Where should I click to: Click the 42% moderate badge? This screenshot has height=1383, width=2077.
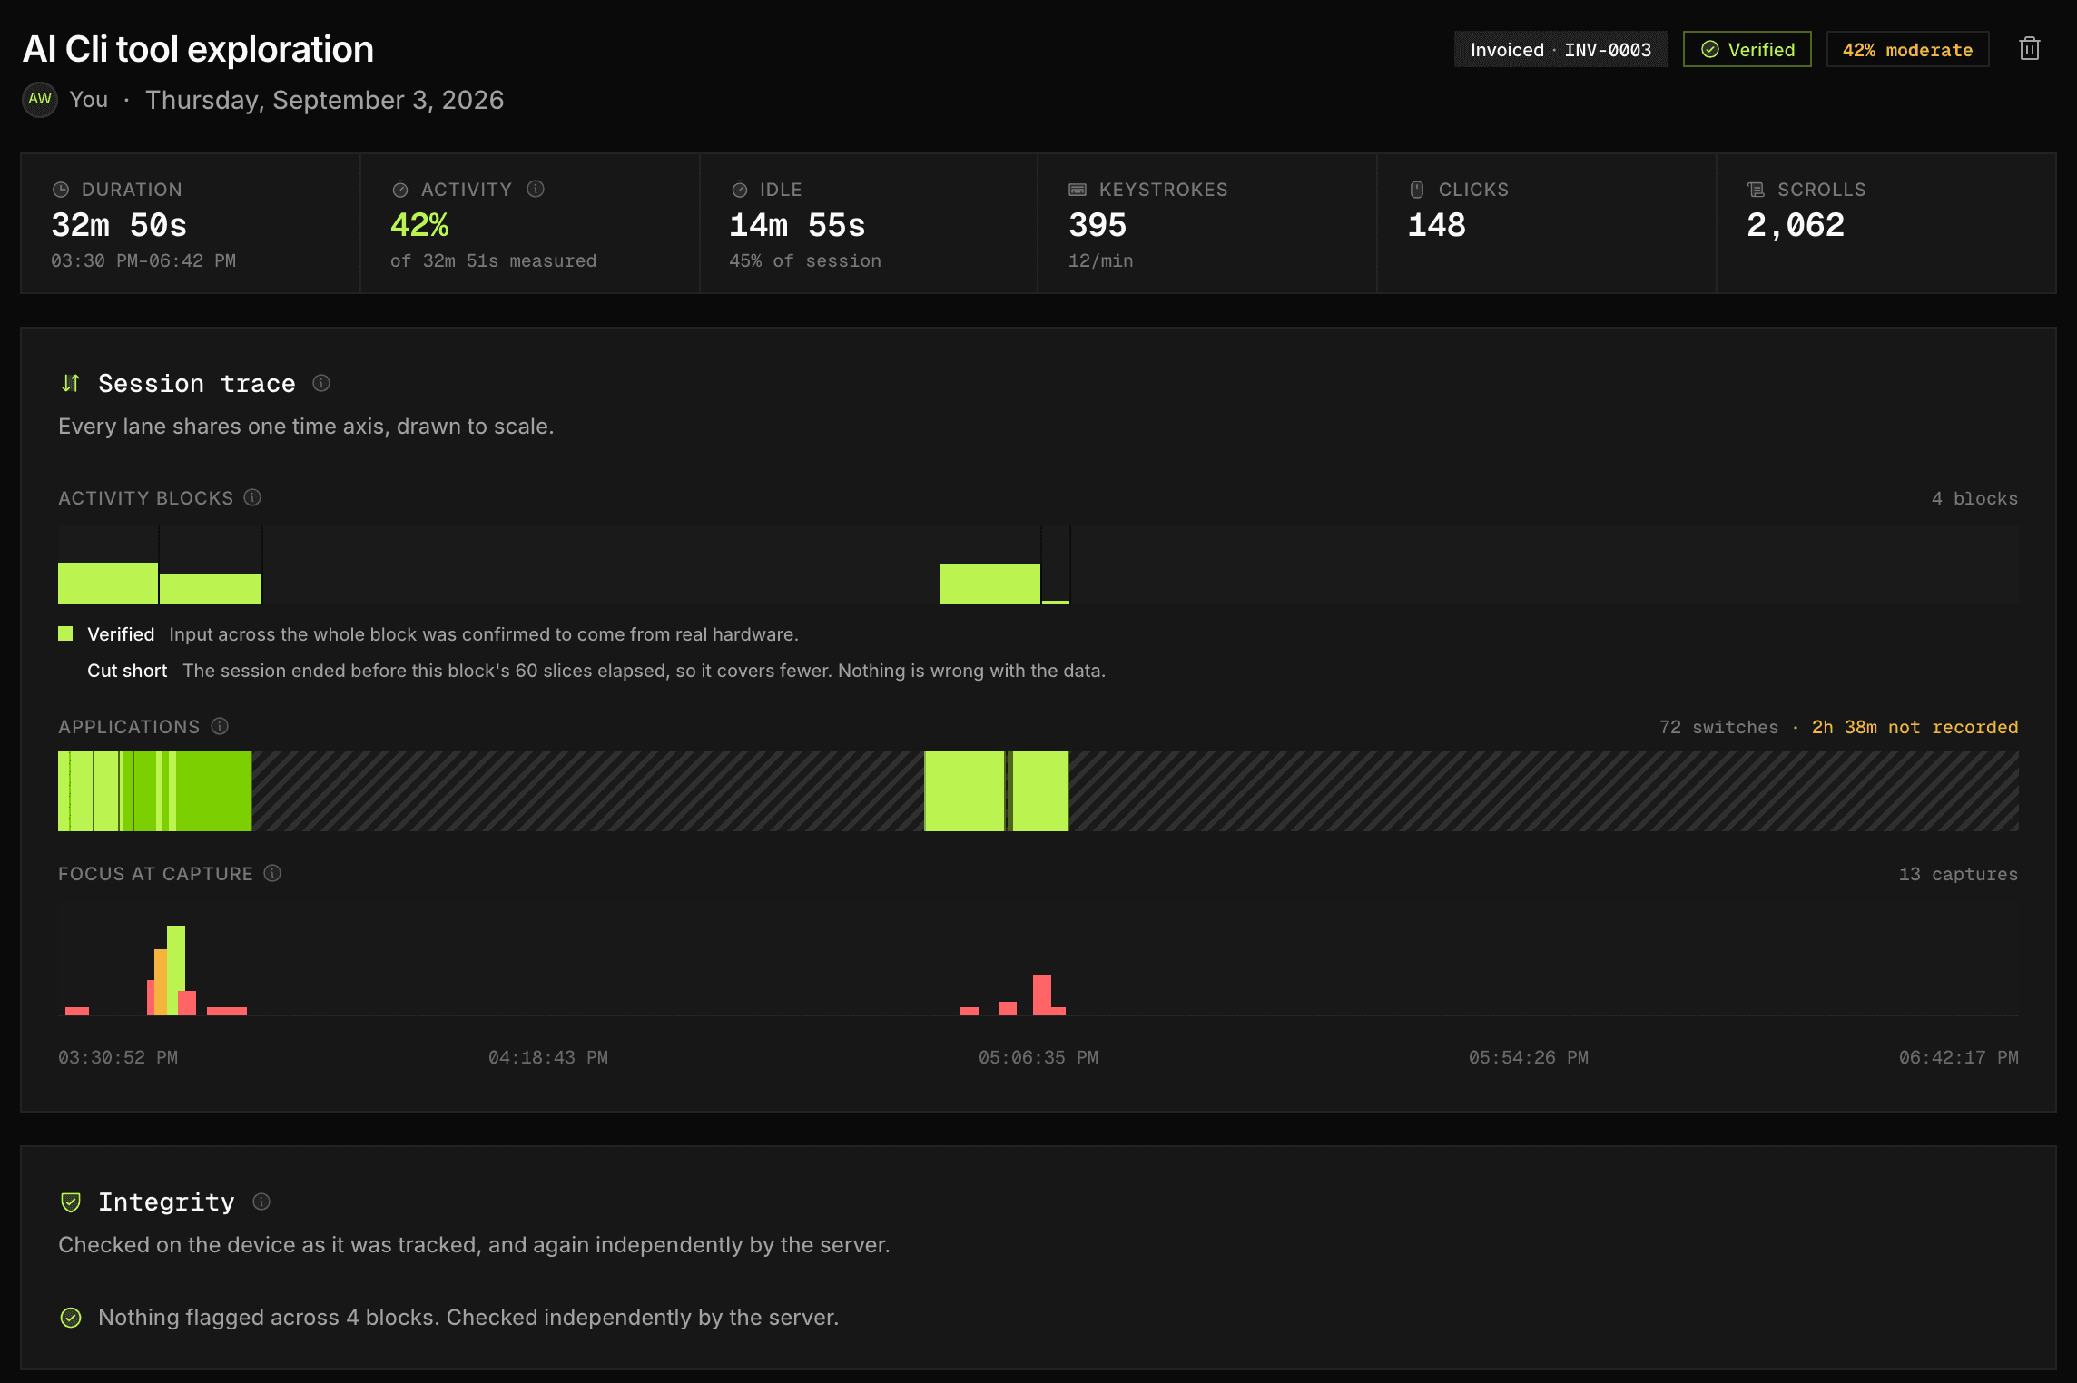coord(1907,49)
